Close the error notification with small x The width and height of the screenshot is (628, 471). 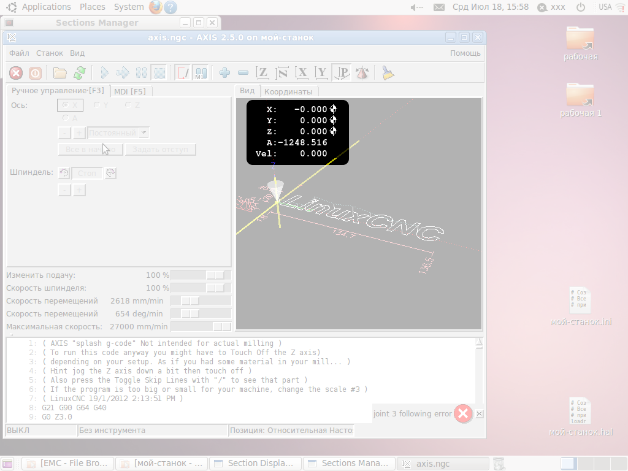coord(480,414)
